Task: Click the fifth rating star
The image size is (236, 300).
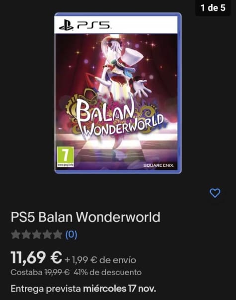Action: click(58, 235)
